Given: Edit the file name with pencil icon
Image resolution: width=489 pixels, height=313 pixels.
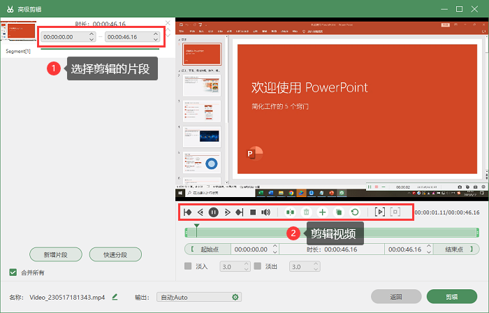Looking at the screenshot, I should coord(115,297).
